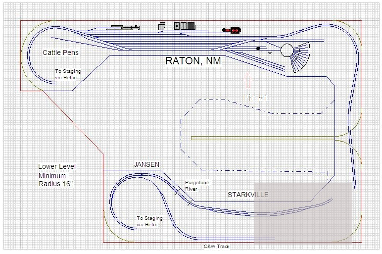Viewport: 382px width, 254px height.
Task: Select the olive horizontal backdrop line
Action: (267, 138)
